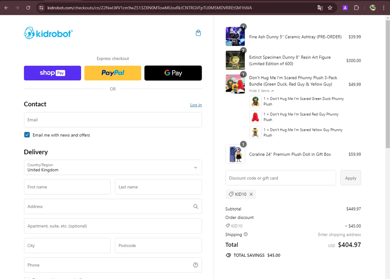
Task: Focus the Discount code or gift card field
Action: [281, 178]
